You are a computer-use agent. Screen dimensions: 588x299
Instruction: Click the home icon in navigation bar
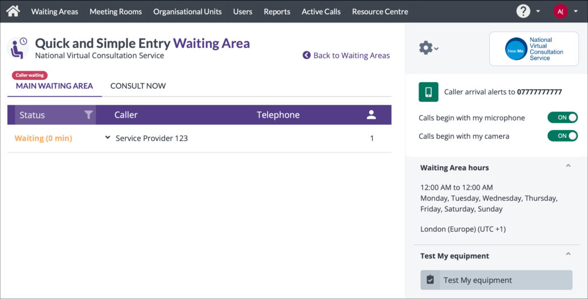tap(13, 11)
